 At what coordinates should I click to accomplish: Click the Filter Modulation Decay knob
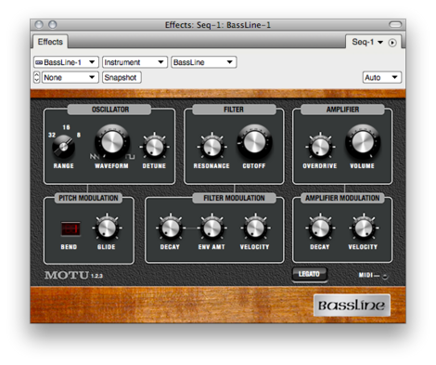[171, 228]
